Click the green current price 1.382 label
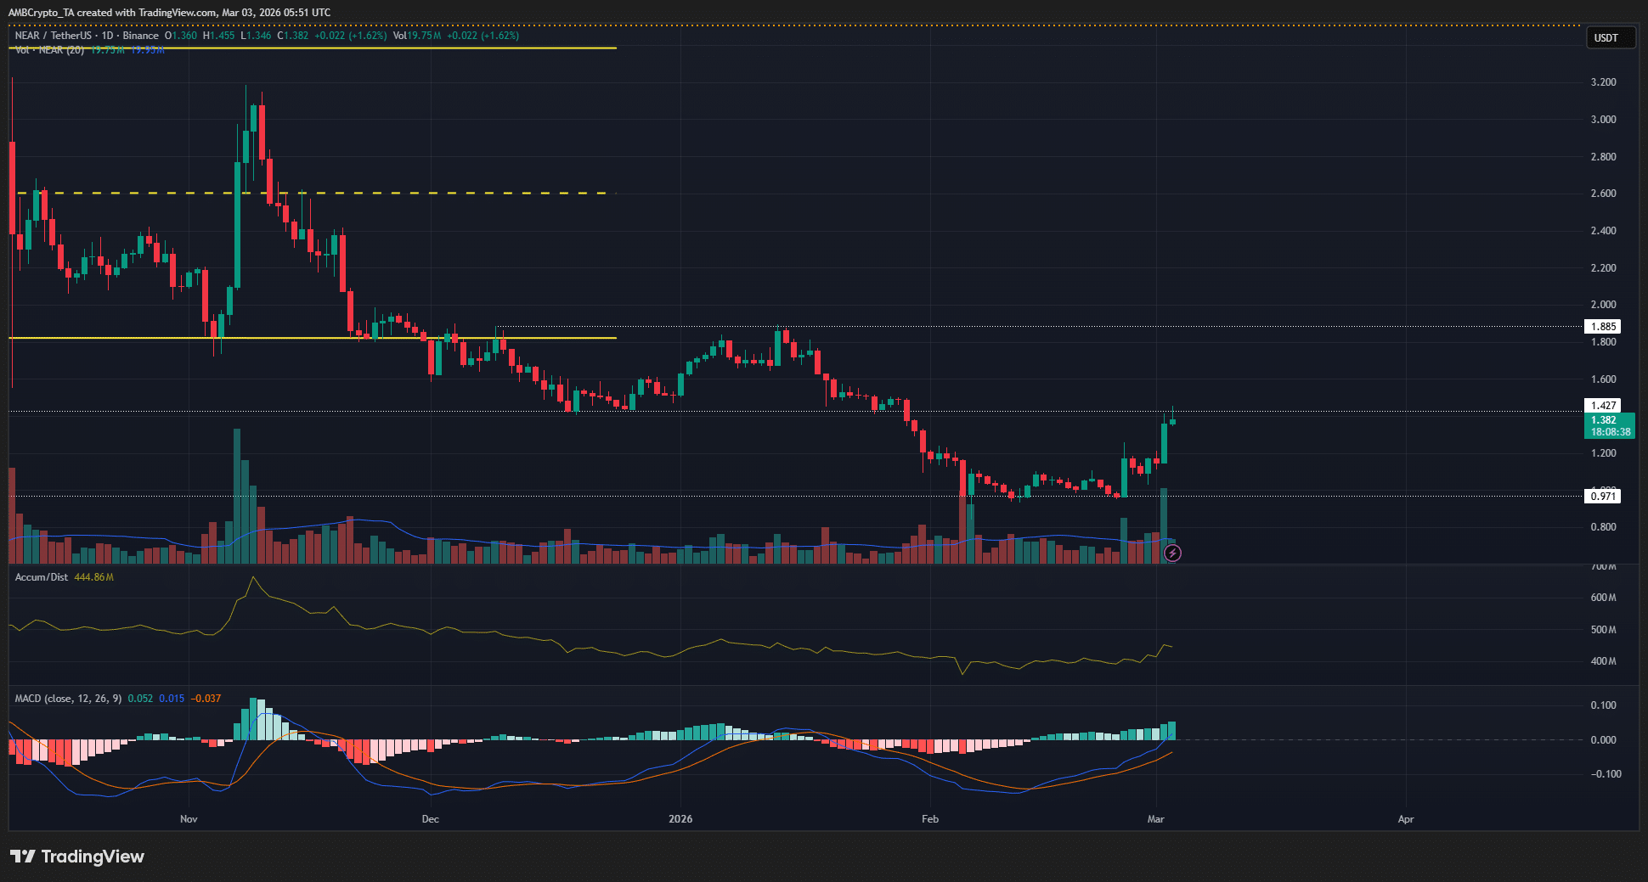Screen dimensions: 1648x882 pos(1608,425)
